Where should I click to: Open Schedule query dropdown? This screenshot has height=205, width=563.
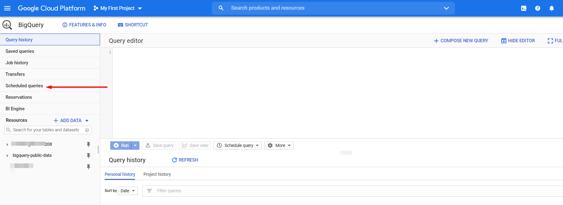pyautogui.click(x=238, y=145)
